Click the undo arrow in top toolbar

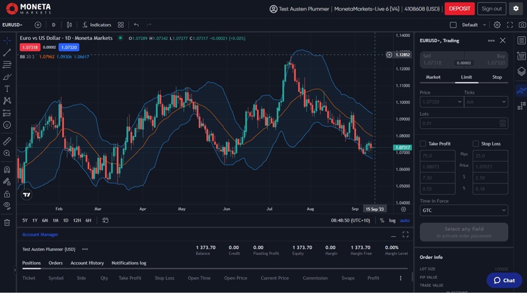[136, 25]
